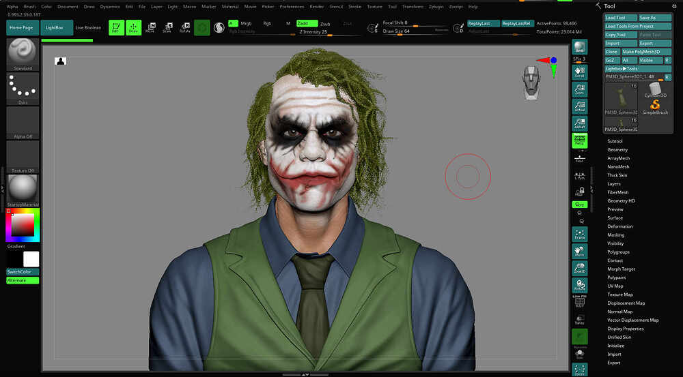Activate the Edit mode icon

[116, 27]
